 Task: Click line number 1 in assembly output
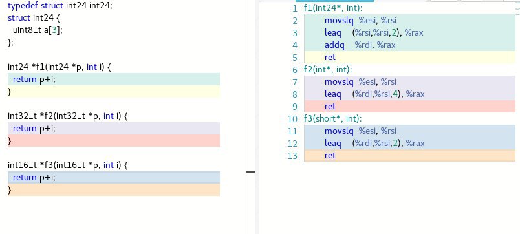click(x=295, y=8)
